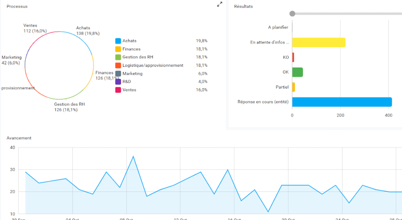
Task: Click the Achats legend label
Action: (x=129, y=41)
